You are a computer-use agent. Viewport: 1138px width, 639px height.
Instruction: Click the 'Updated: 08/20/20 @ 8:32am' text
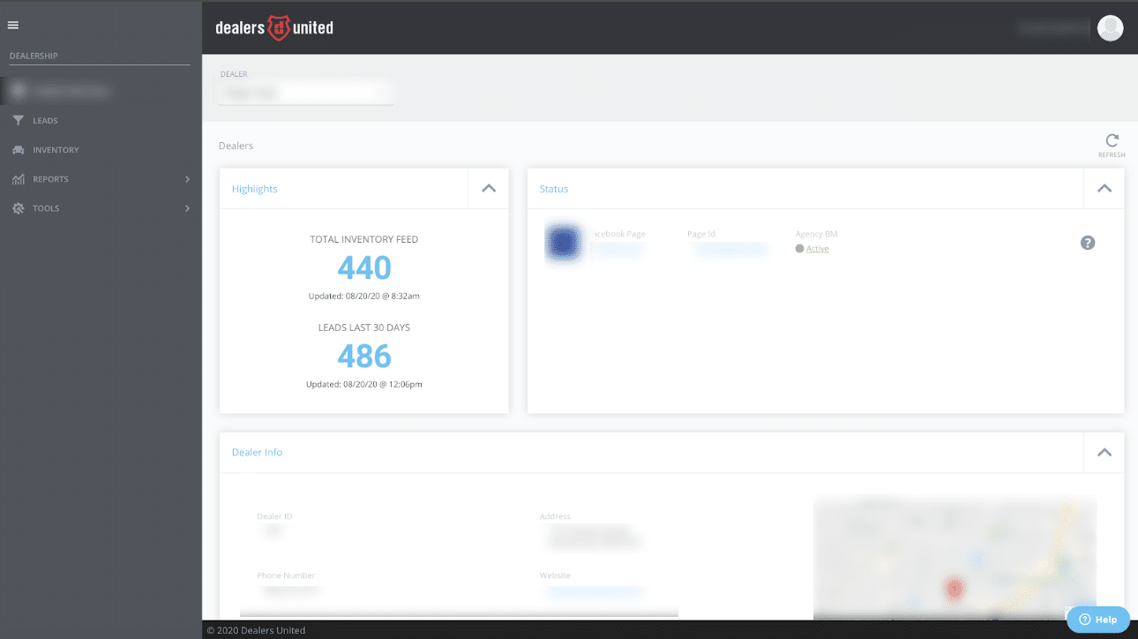pyautogui.click(x=364, y=296)
